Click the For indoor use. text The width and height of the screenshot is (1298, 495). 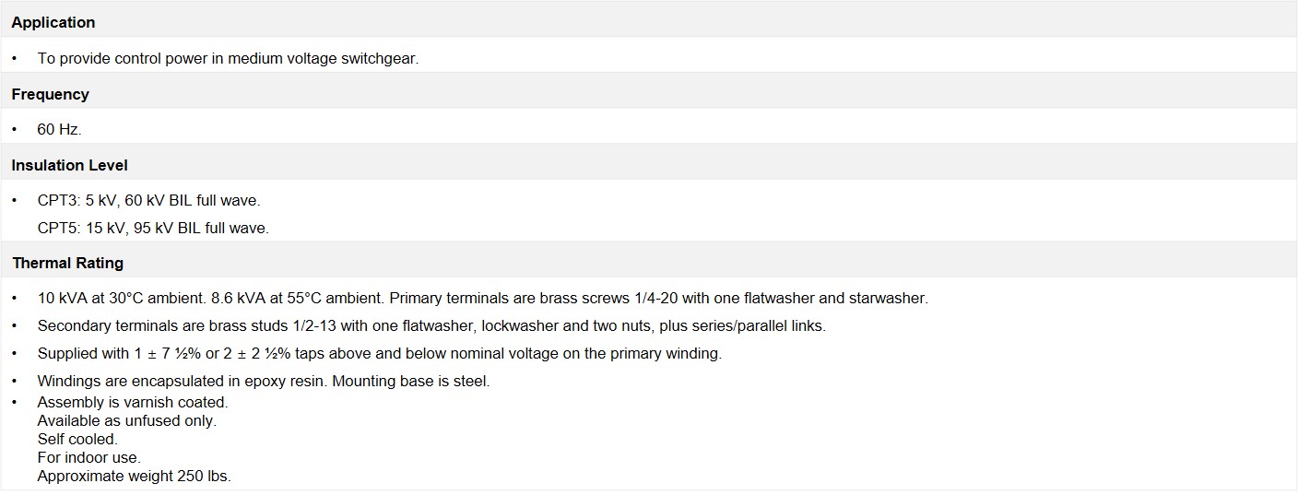[x=89, y=458]
